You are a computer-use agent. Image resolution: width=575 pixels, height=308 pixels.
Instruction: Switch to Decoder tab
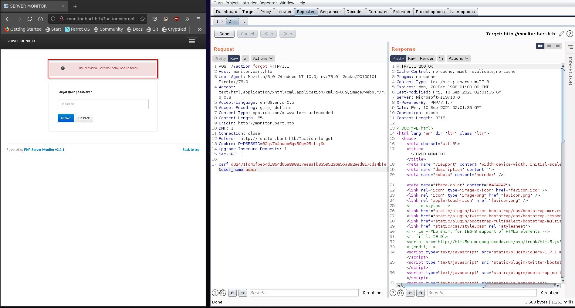[355, 12]
